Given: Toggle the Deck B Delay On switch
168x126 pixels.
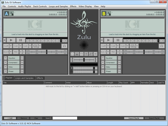Looking at the screenshot, I should coord(119,67).
